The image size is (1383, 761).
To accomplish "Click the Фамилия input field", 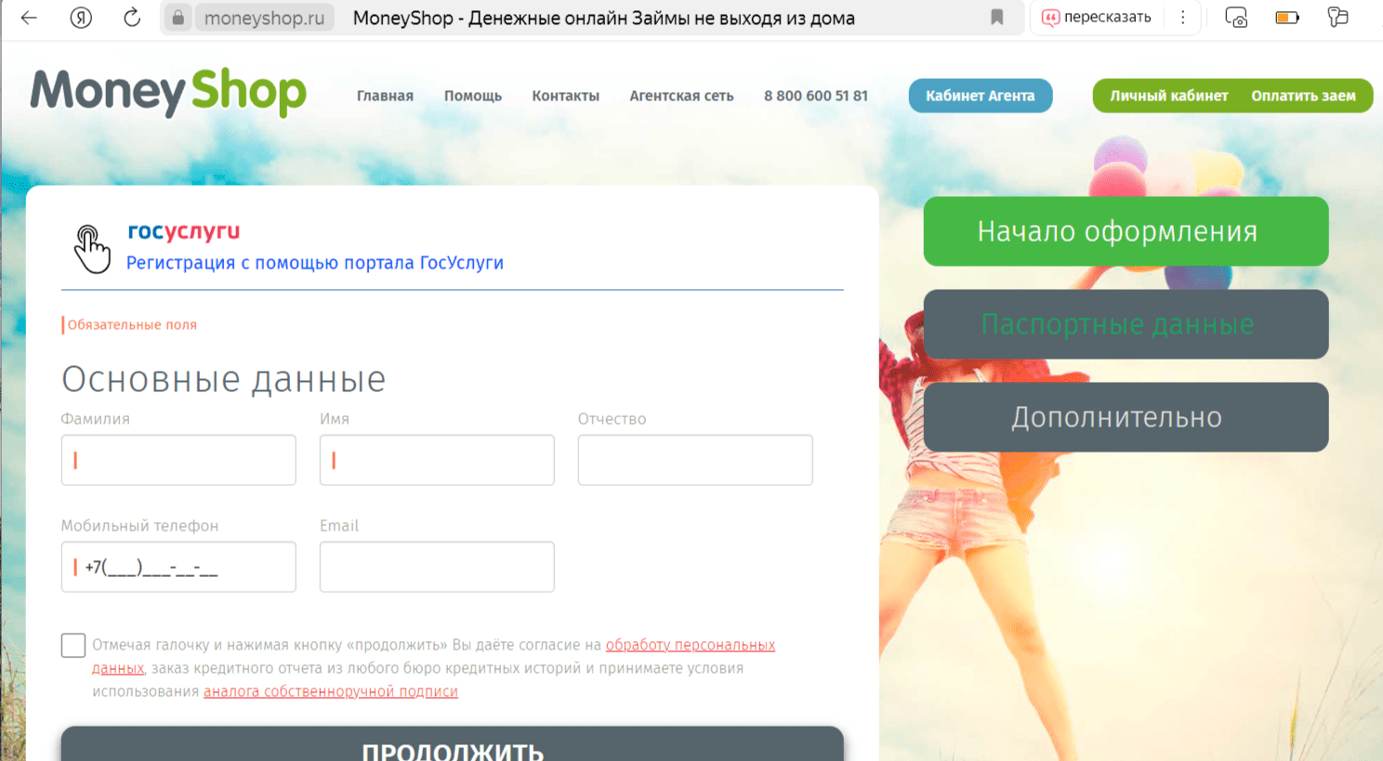I will pos(178,460).
